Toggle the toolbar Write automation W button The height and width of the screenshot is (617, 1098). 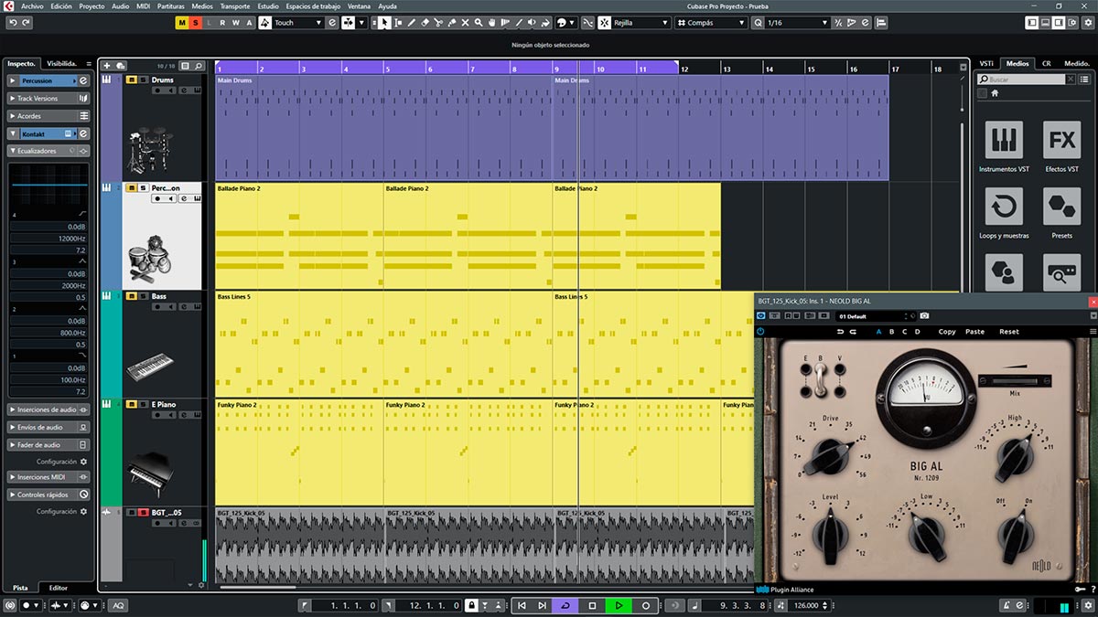click(235, 22)
